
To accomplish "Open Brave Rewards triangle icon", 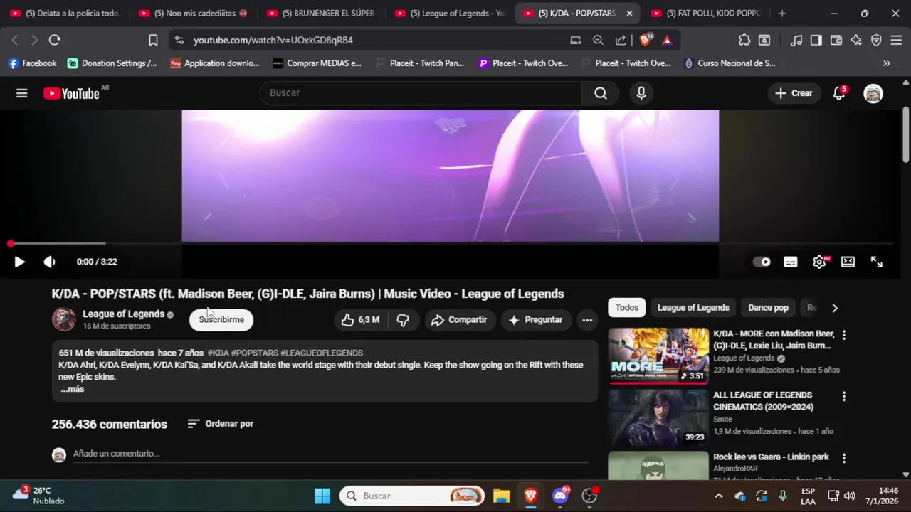I will point(667,40).
